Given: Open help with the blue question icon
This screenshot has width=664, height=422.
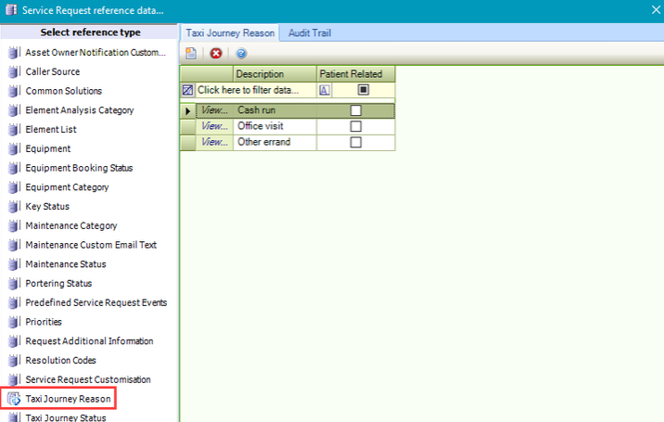Looking at the screenshot, I should (241, 54).
